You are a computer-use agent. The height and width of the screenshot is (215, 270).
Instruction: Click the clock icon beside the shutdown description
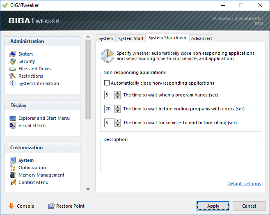(108, 56)
